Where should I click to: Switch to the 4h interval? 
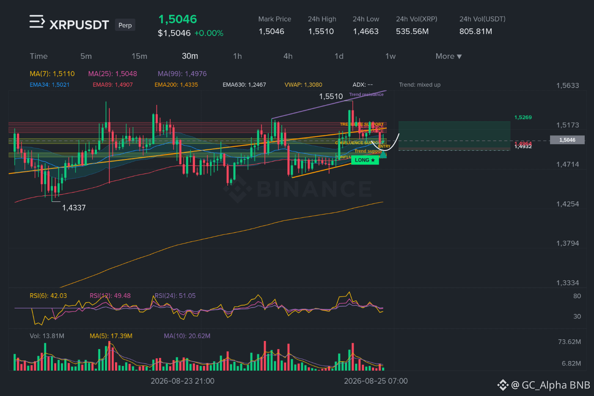[288, 56]
